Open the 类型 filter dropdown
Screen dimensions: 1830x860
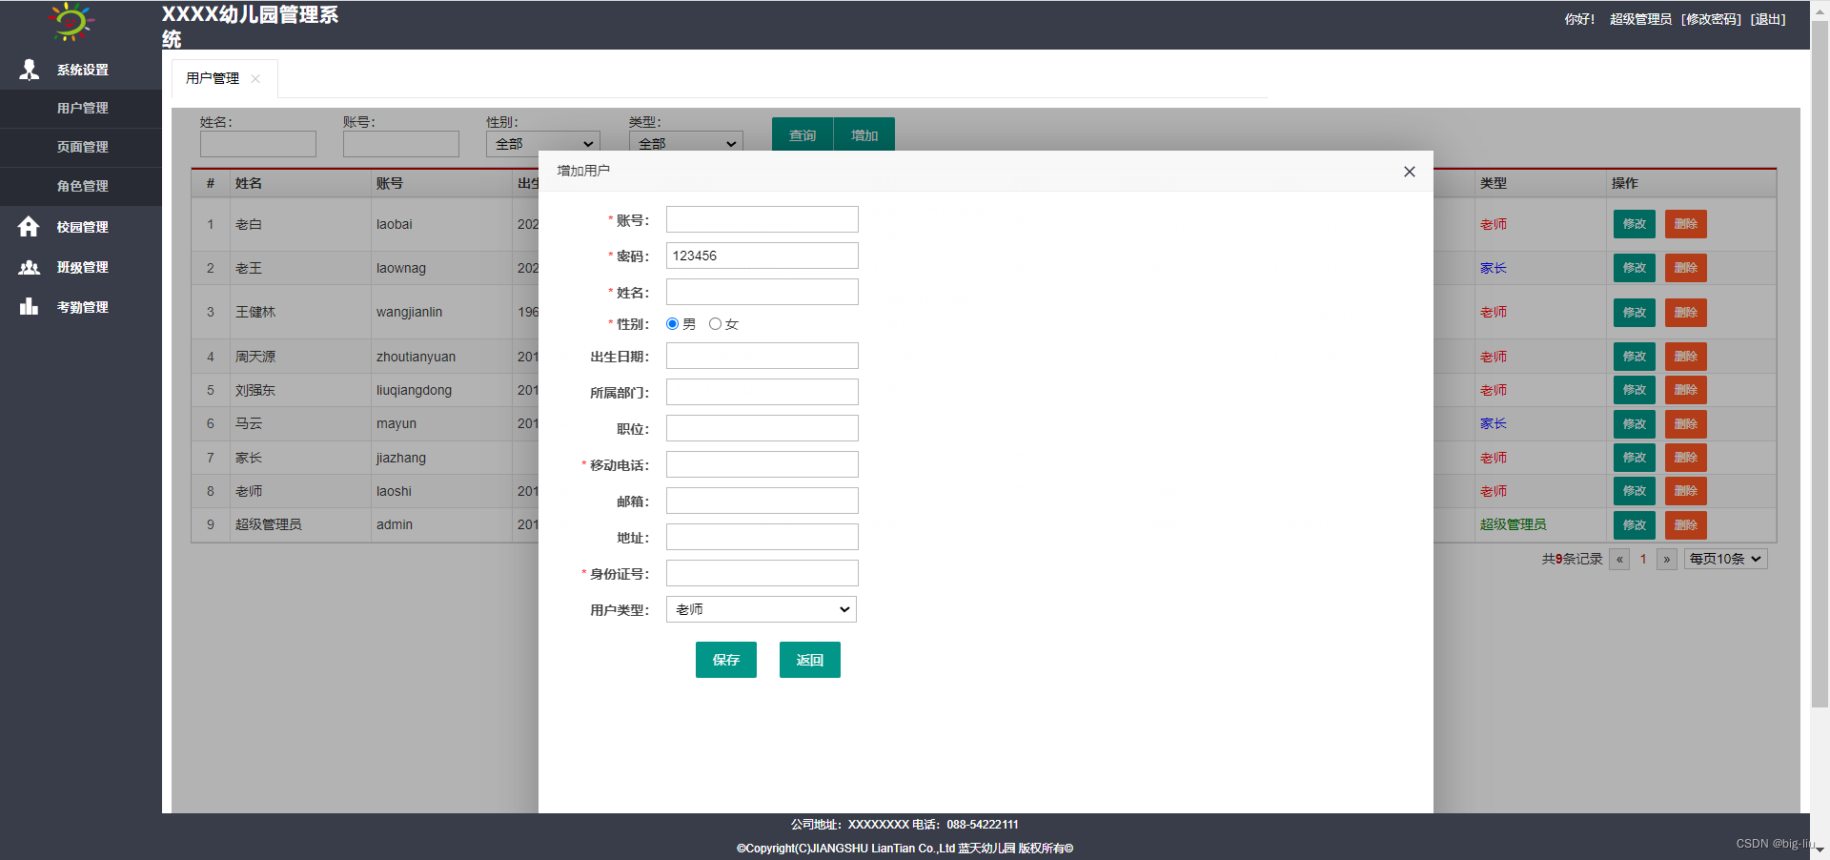pyautogui.click(x=686, y=143)
